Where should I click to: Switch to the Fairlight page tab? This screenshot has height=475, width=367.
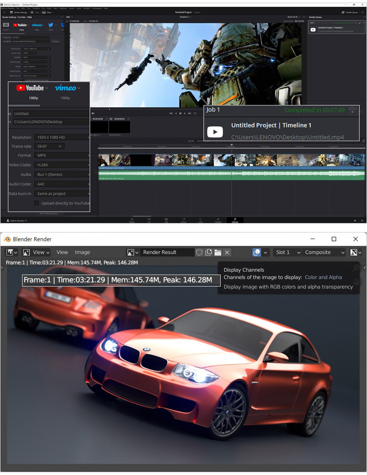click(218, 220)
